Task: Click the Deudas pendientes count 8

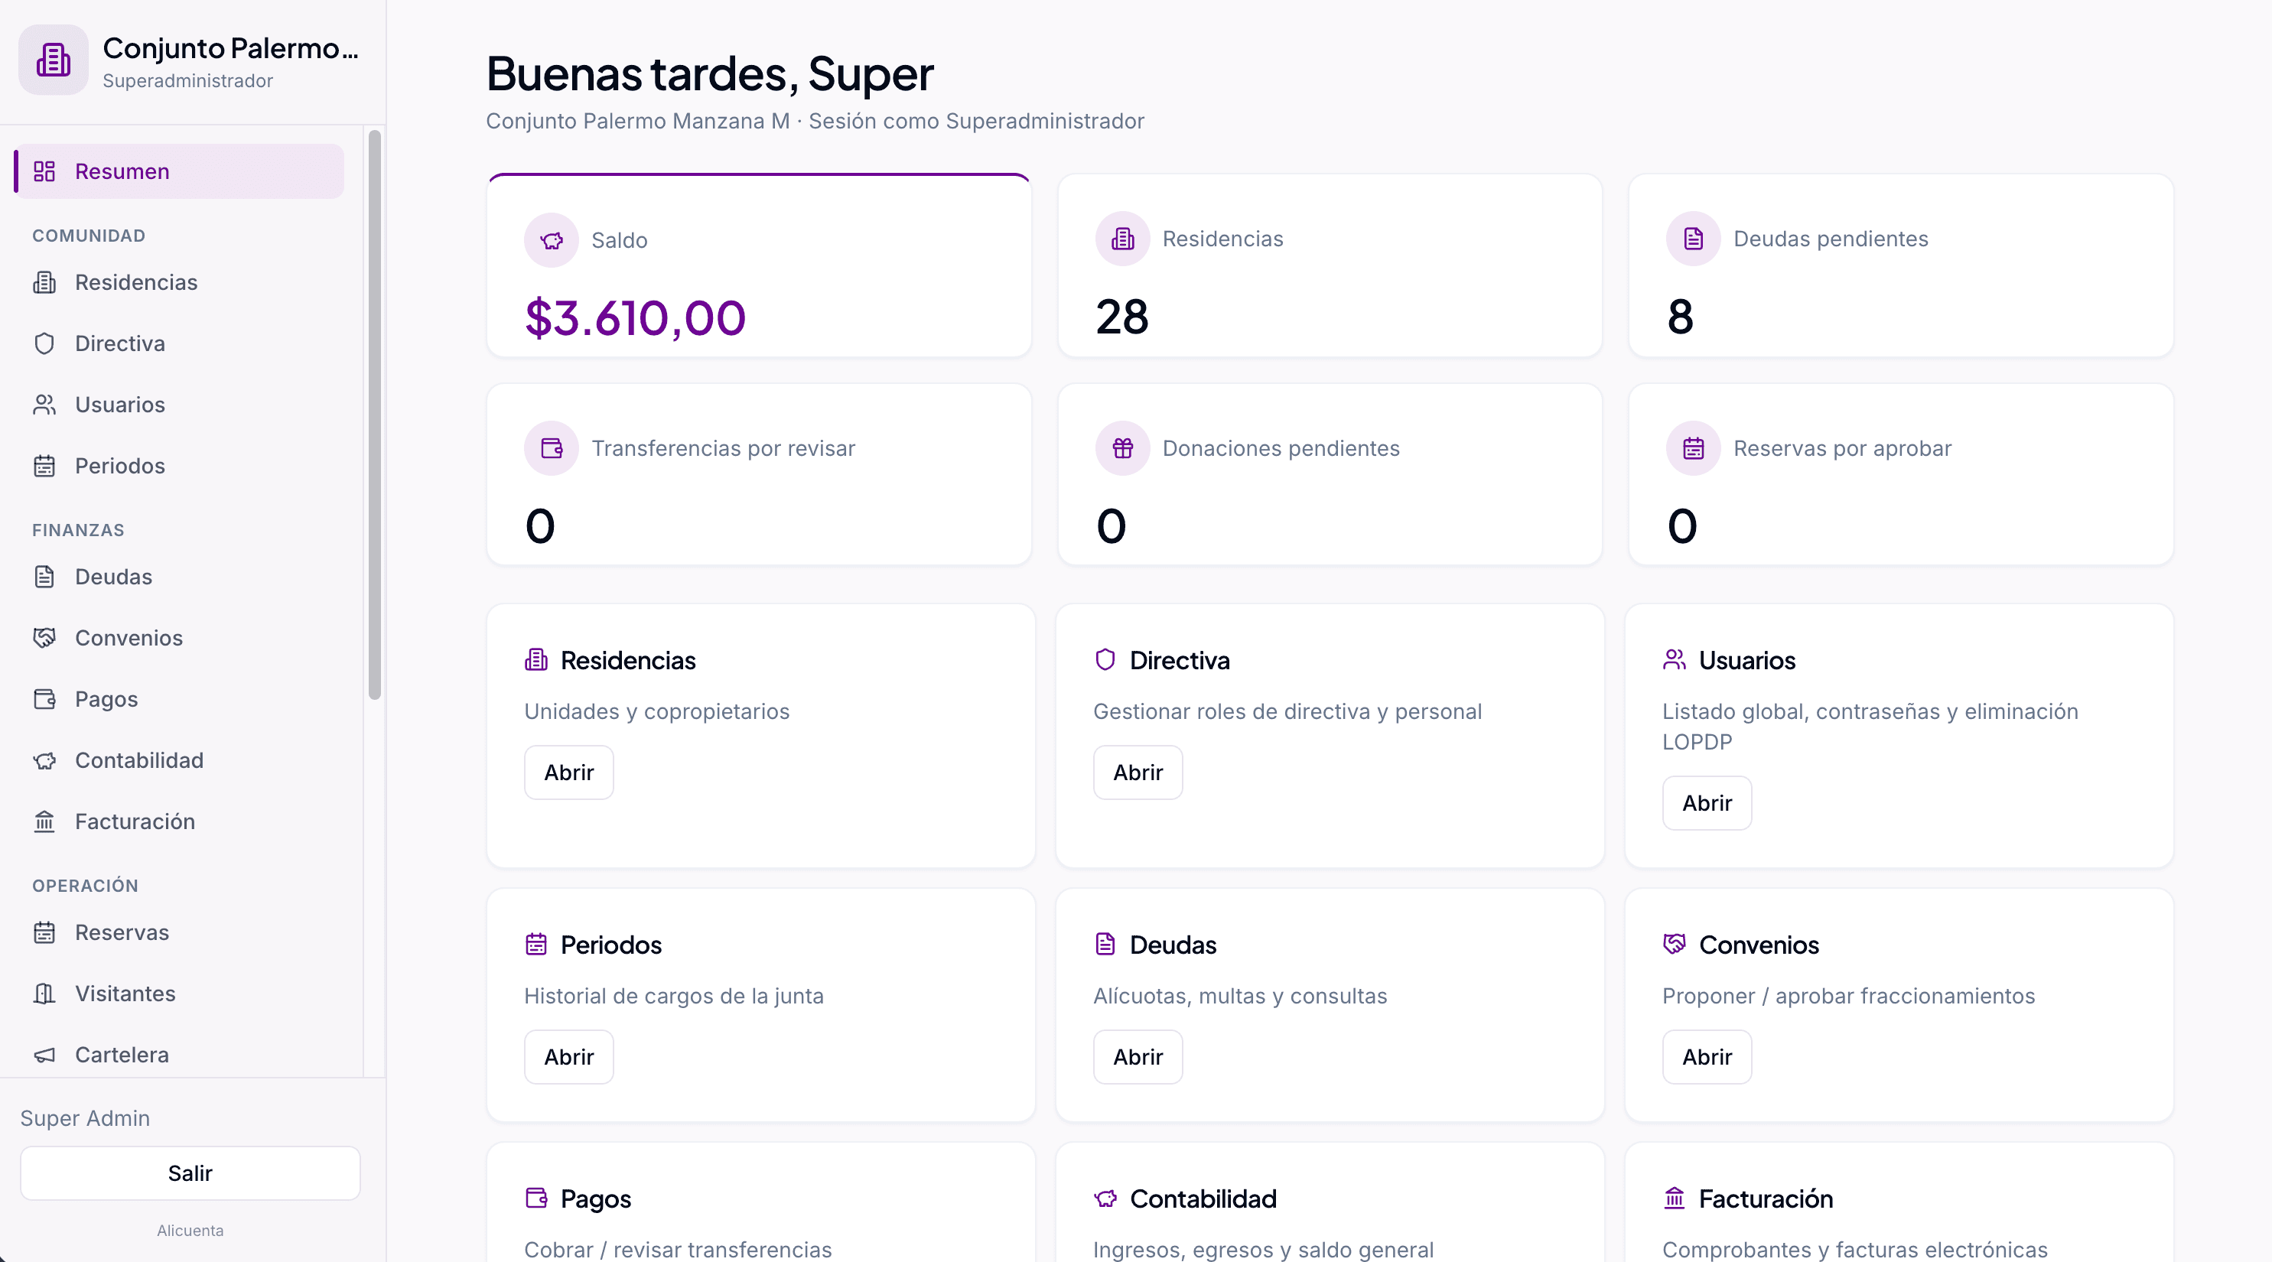Action: [1680, 317]
